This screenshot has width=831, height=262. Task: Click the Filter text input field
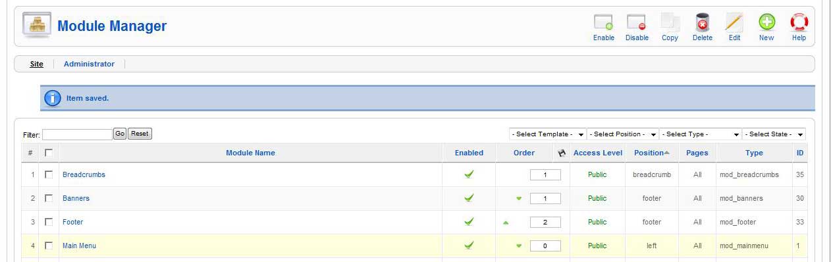tap(77, 134)
